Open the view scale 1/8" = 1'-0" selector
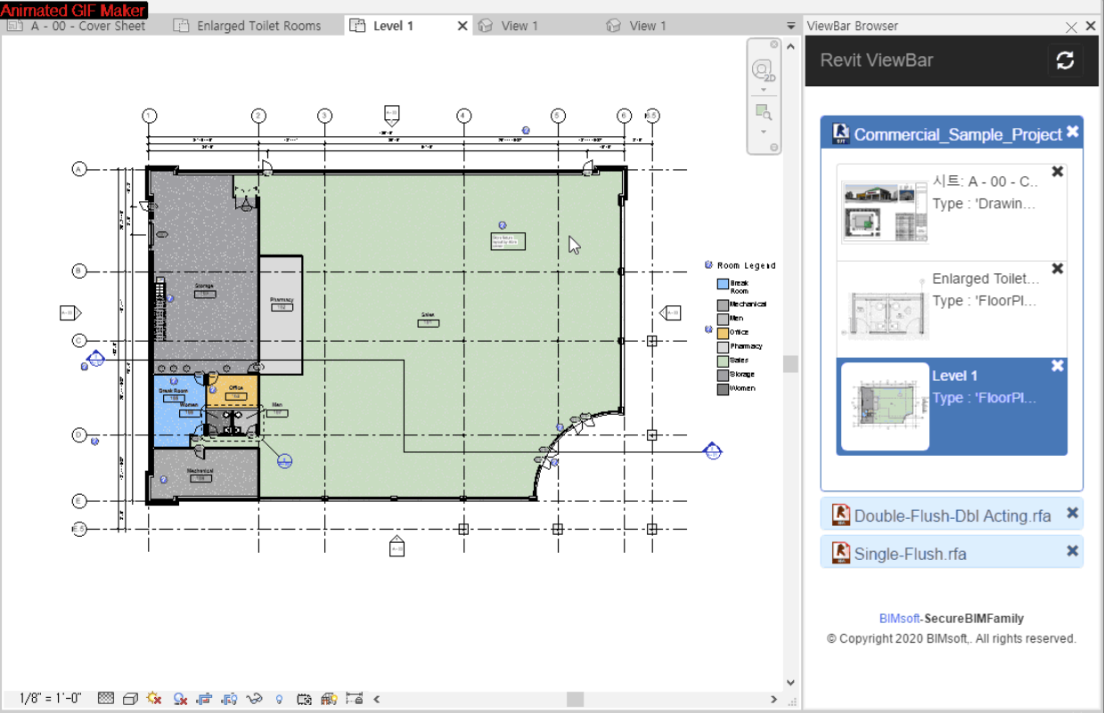Viewport: 1104px width, 713px height. click(50, 699)
